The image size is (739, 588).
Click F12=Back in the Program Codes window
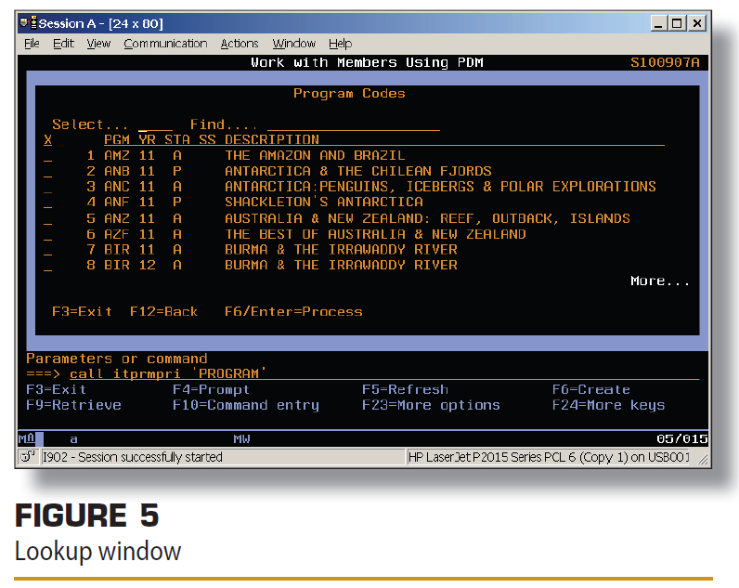coord(164,312)
